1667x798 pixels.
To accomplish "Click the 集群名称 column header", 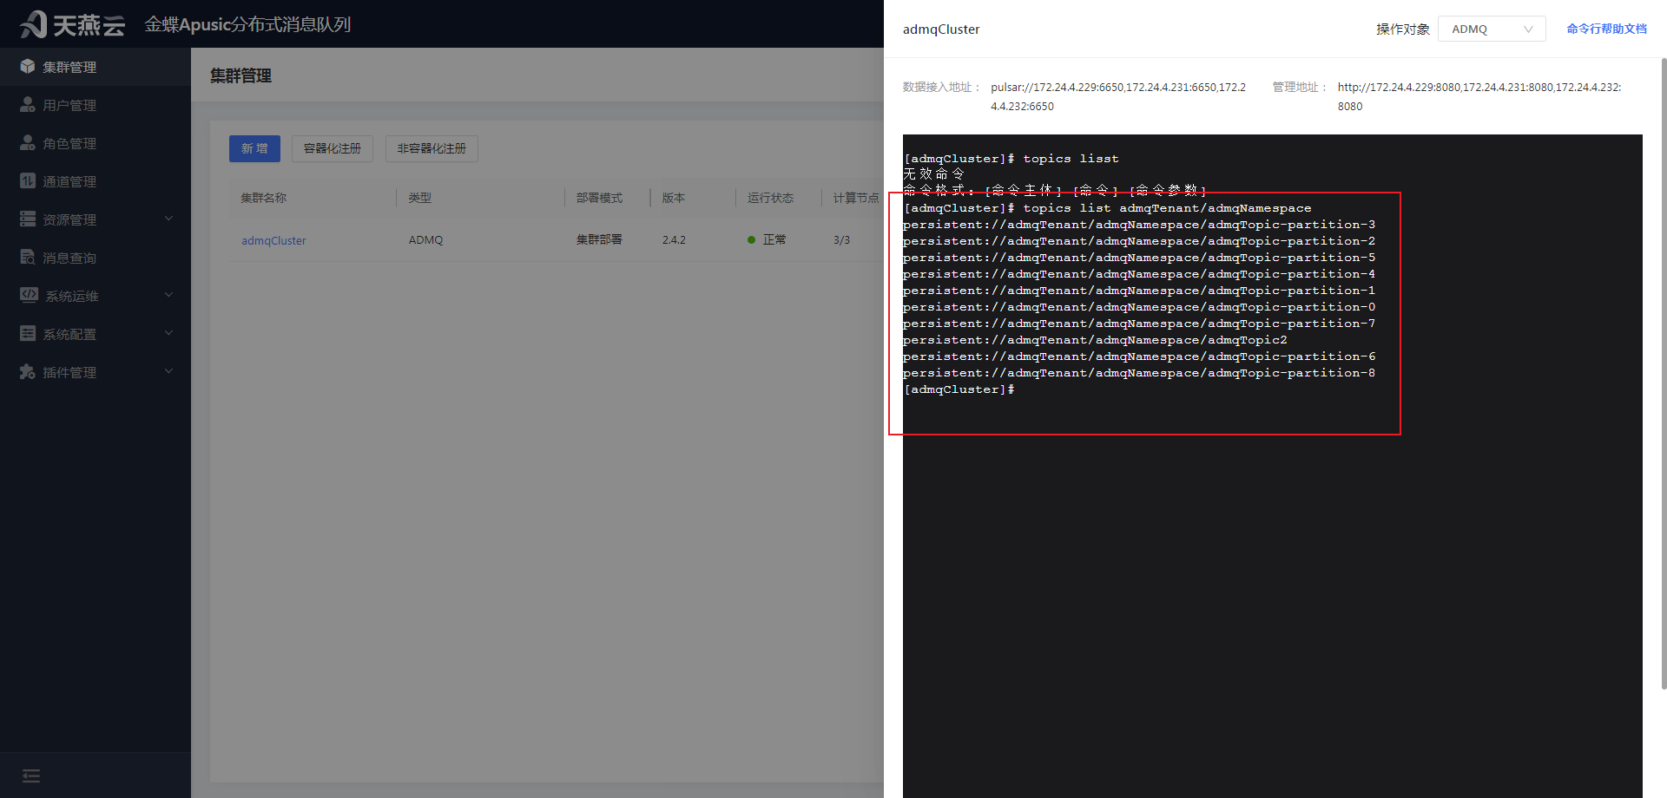I will point(264,198).
